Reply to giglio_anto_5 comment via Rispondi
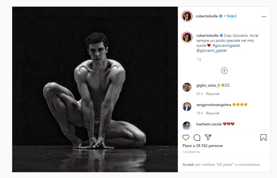This screenshot has width=277, height=178. pos(213,94)
